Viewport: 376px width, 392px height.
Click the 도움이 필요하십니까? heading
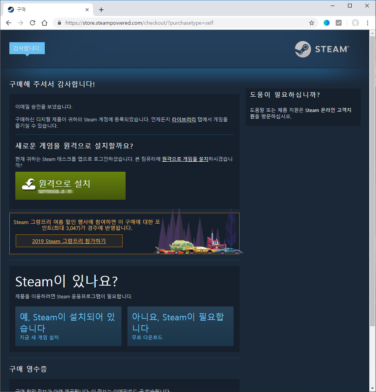coord(285,95)
